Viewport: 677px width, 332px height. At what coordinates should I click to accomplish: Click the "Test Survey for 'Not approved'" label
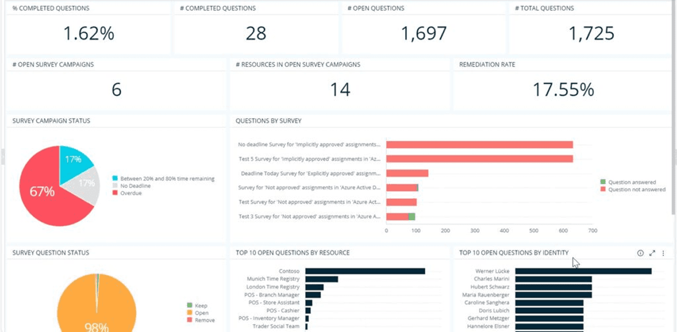click(310, 202)
